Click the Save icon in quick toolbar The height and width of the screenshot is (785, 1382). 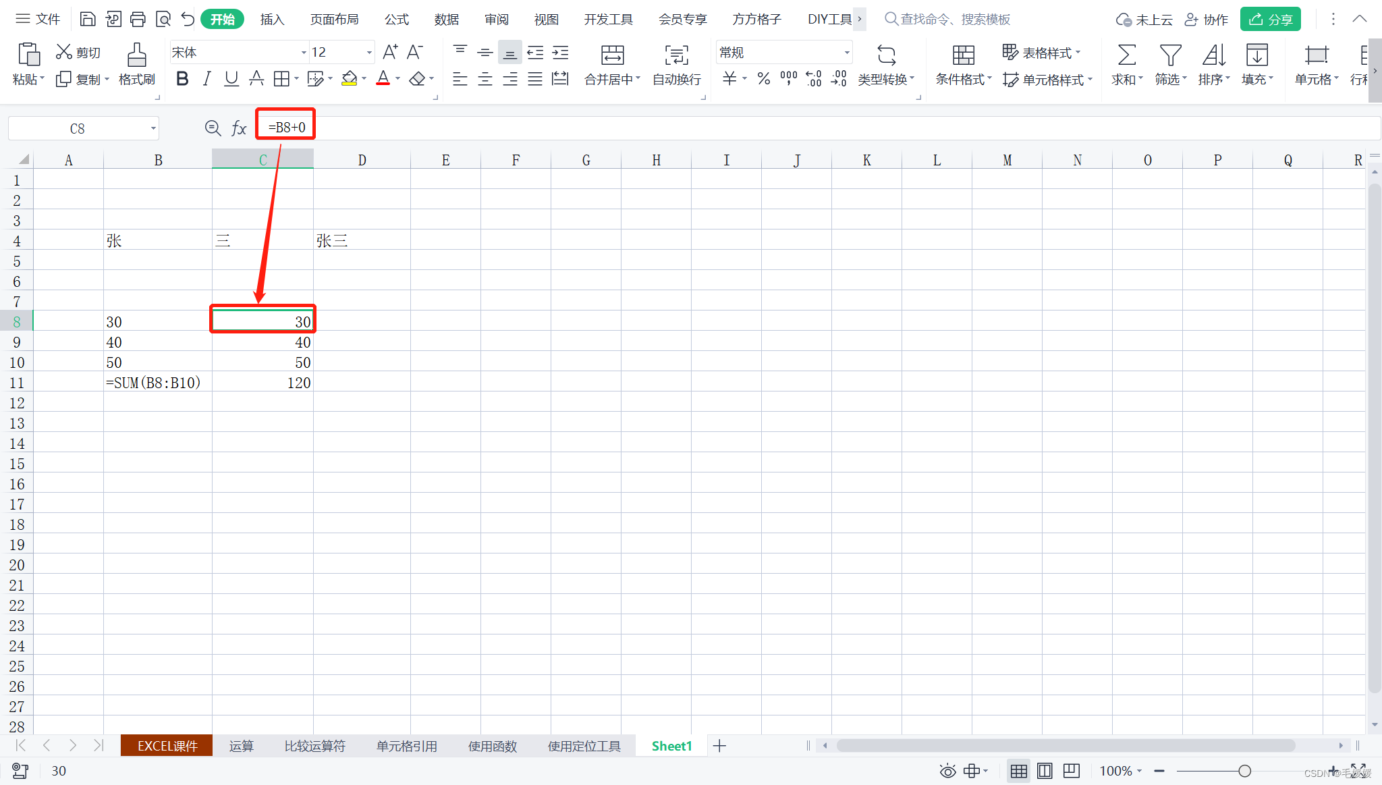pos(88,19)
